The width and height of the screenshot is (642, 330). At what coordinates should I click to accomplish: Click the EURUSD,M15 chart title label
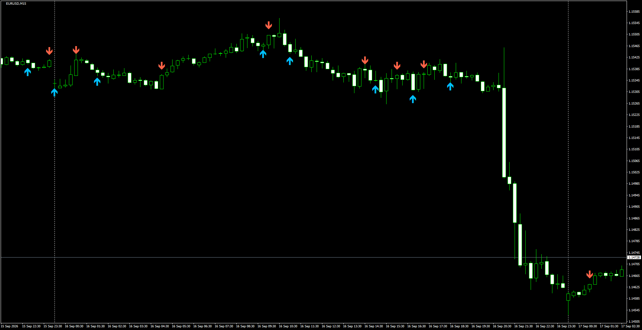click(16, 3)
